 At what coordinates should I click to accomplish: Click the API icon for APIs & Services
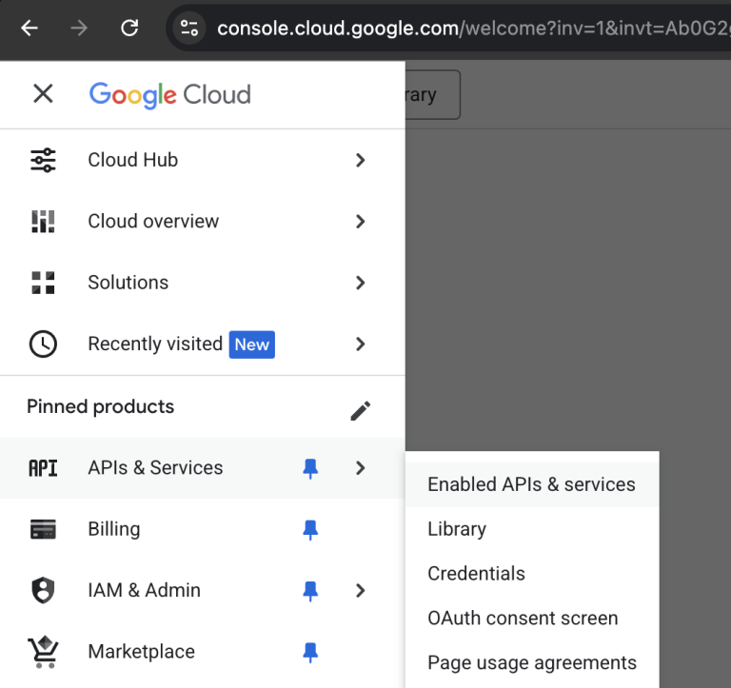(43, 468)
